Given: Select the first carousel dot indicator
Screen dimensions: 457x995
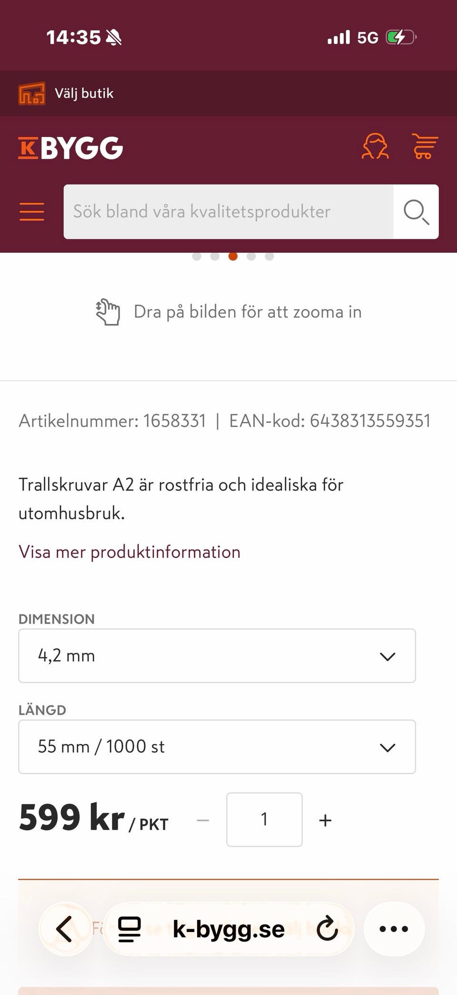Looking at the screenshot, I should click(197, 256).
